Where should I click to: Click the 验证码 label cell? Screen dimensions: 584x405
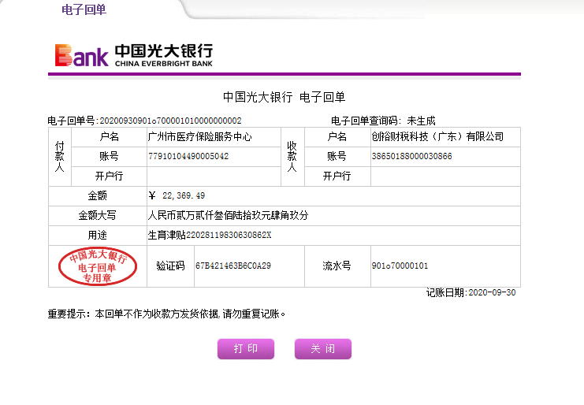click(x=170, y=266)
